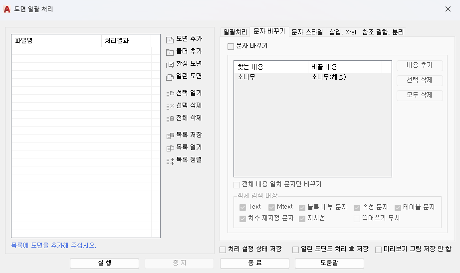Check 처리 설정 상태 저장 option
Viewport: 460px width, 273px height.
pos(223,250)
